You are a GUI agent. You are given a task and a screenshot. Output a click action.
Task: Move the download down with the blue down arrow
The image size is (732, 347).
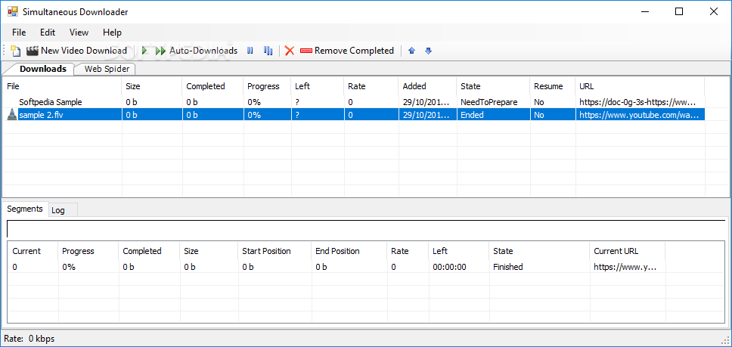[429, 51]
